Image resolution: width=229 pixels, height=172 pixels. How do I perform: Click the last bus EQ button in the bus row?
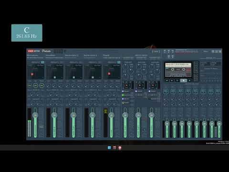point(218,91)
